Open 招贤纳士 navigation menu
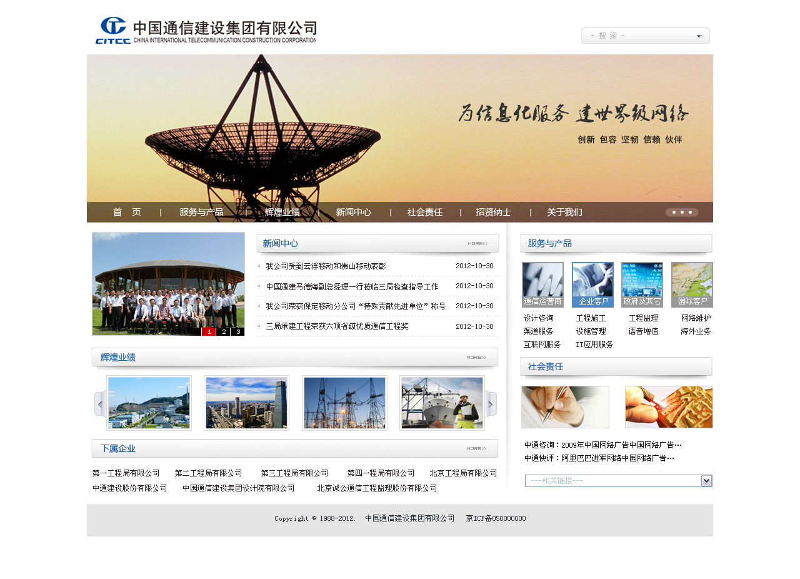800x579 pixels. (493, 212)
